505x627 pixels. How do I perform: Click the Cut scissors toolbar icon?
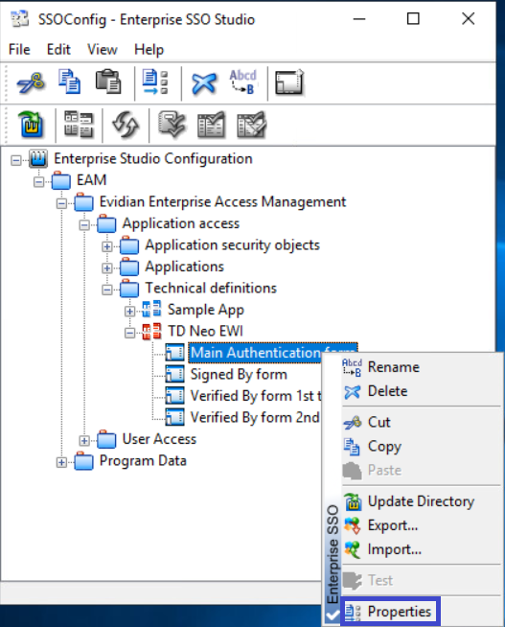(x=32, y=82)
